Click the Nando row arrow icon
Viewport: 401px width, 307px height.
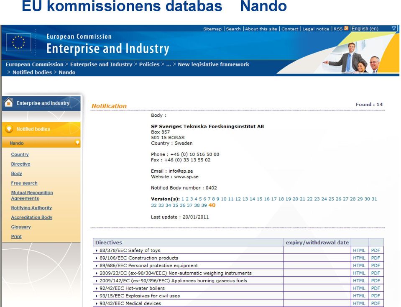coord(77,143)
